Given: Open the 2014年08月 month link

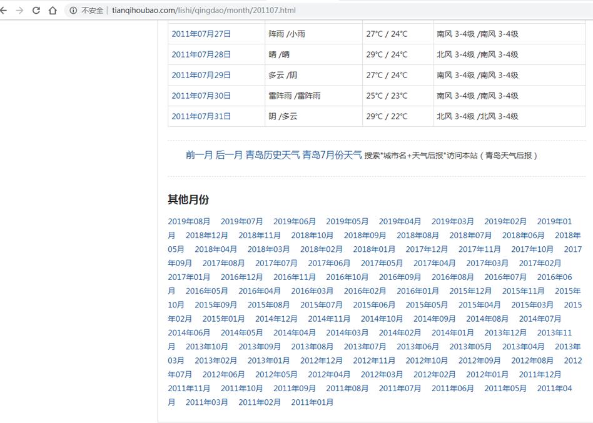Looking at the screenshot, I should pos(487,319).
